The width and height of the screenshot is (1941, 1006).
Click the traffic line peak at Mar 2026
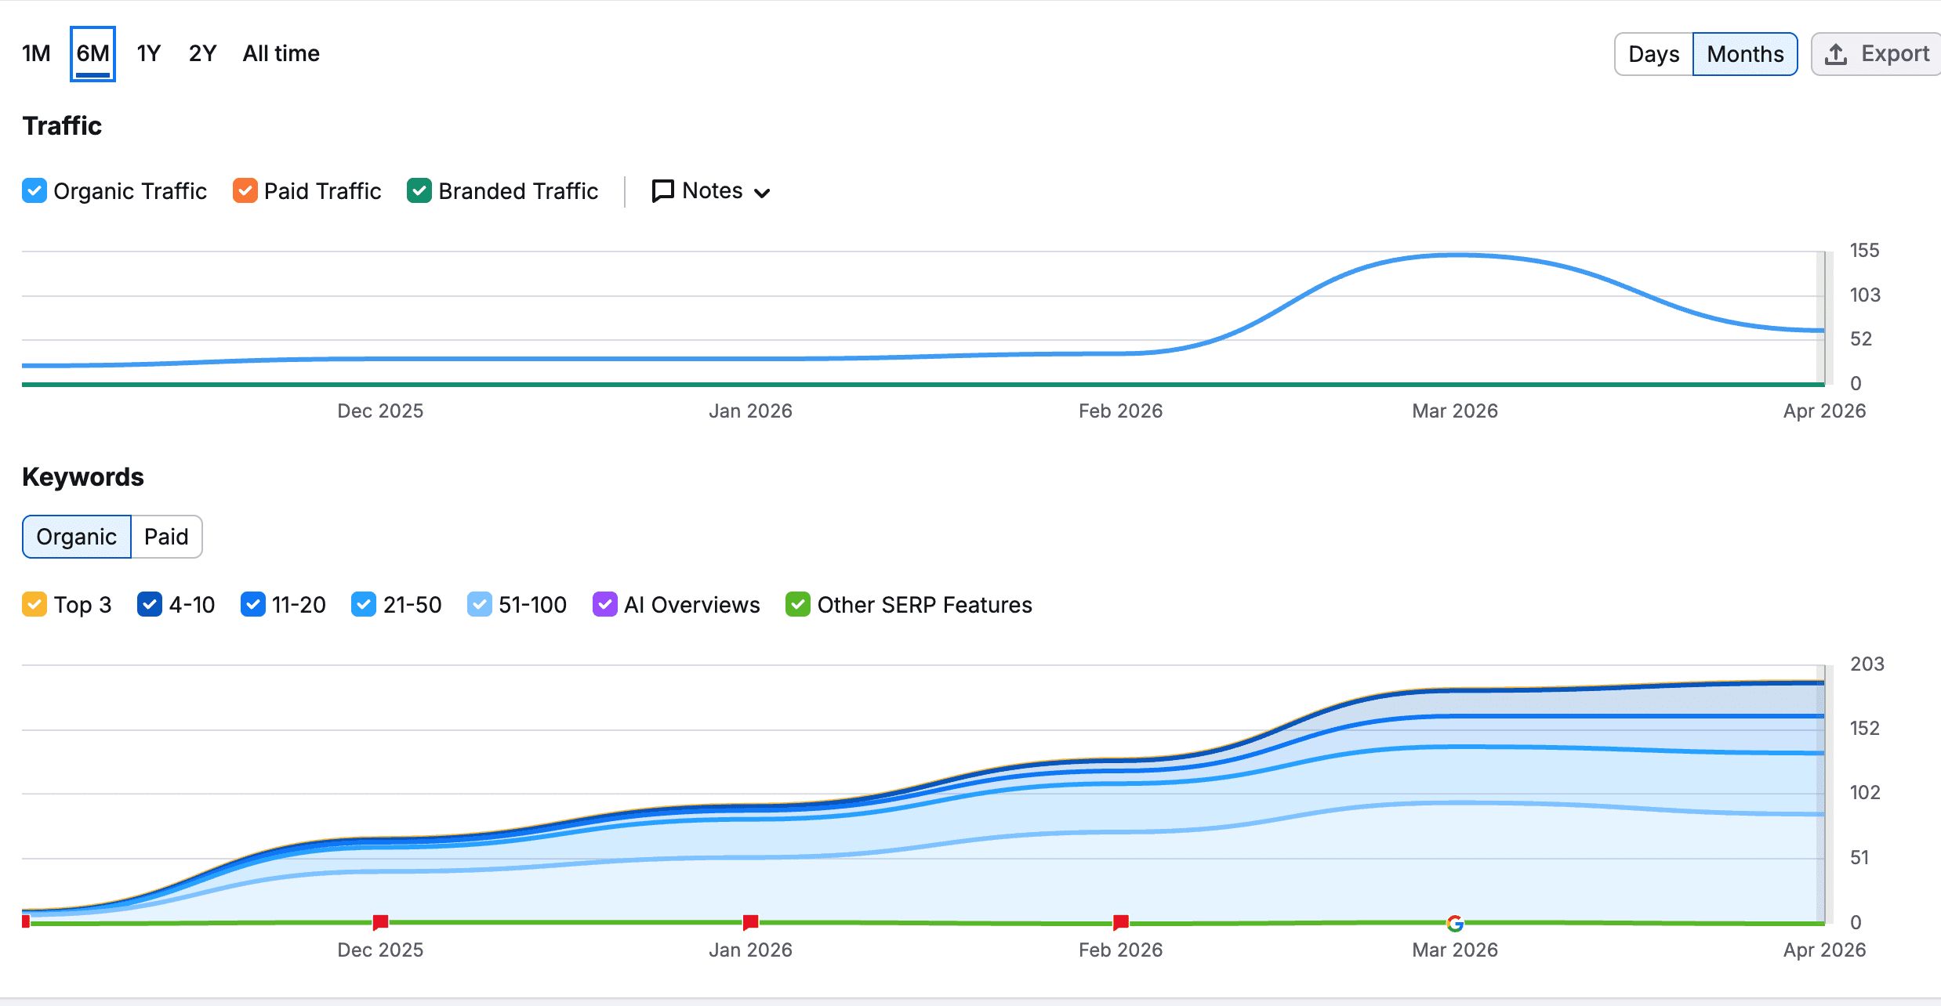point(1455,255)
